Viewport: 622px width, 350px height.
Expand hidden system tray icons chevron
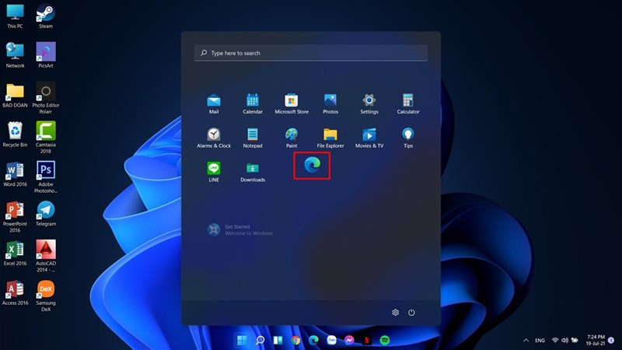tap(526, 340)
